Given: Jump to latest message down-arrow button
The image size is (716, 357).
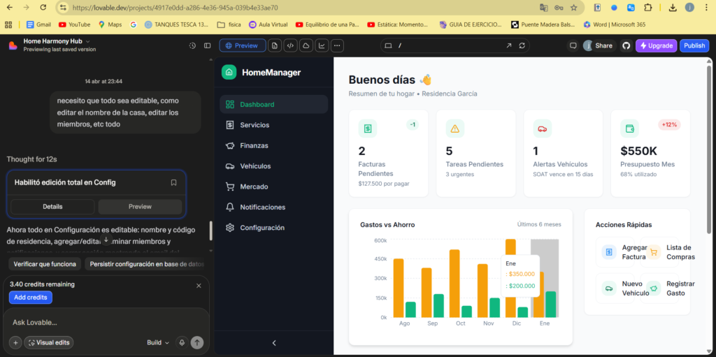Looking at the screenshot, I should (106, 239).
